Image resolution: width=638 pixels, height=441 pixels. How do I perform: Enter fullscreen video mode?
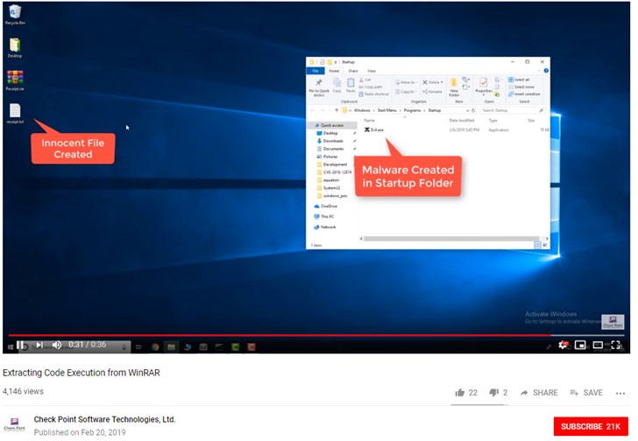point(616,345)
